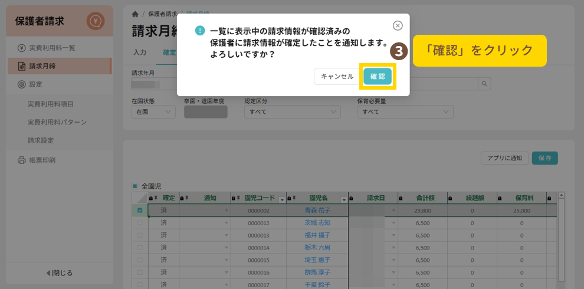
Task: Click the table's vertical scrollbar
Action: 561,242
